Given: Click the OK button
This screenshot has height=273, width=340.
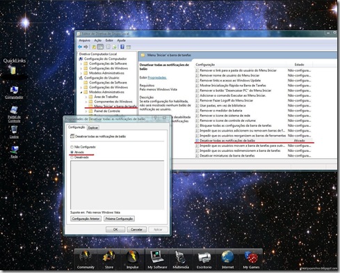Looking at the screenshot, I should coord(115,229).
